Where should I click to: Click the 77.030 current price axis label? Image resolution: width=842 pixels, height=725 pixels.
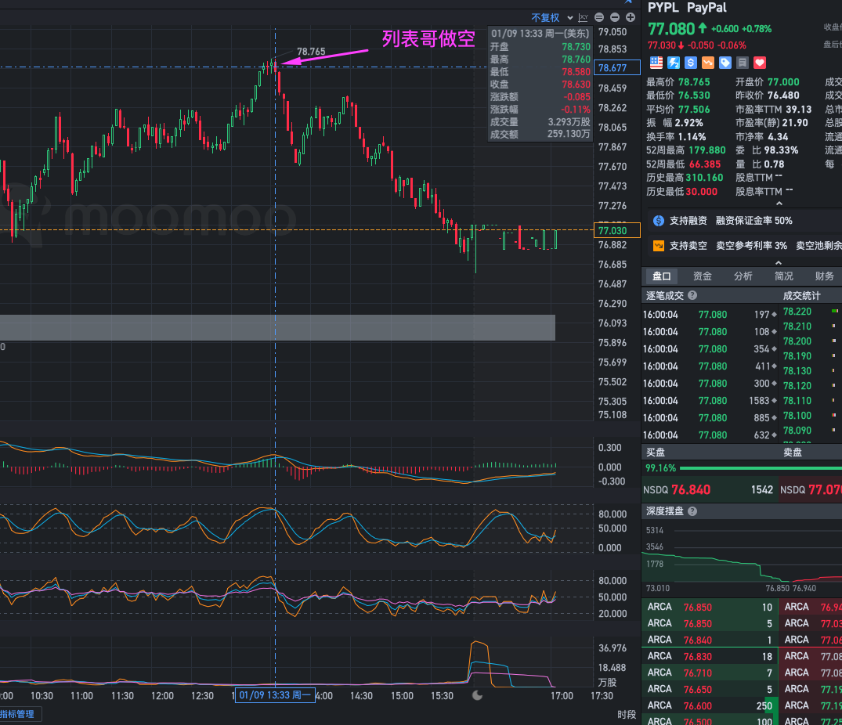[617, 231]
